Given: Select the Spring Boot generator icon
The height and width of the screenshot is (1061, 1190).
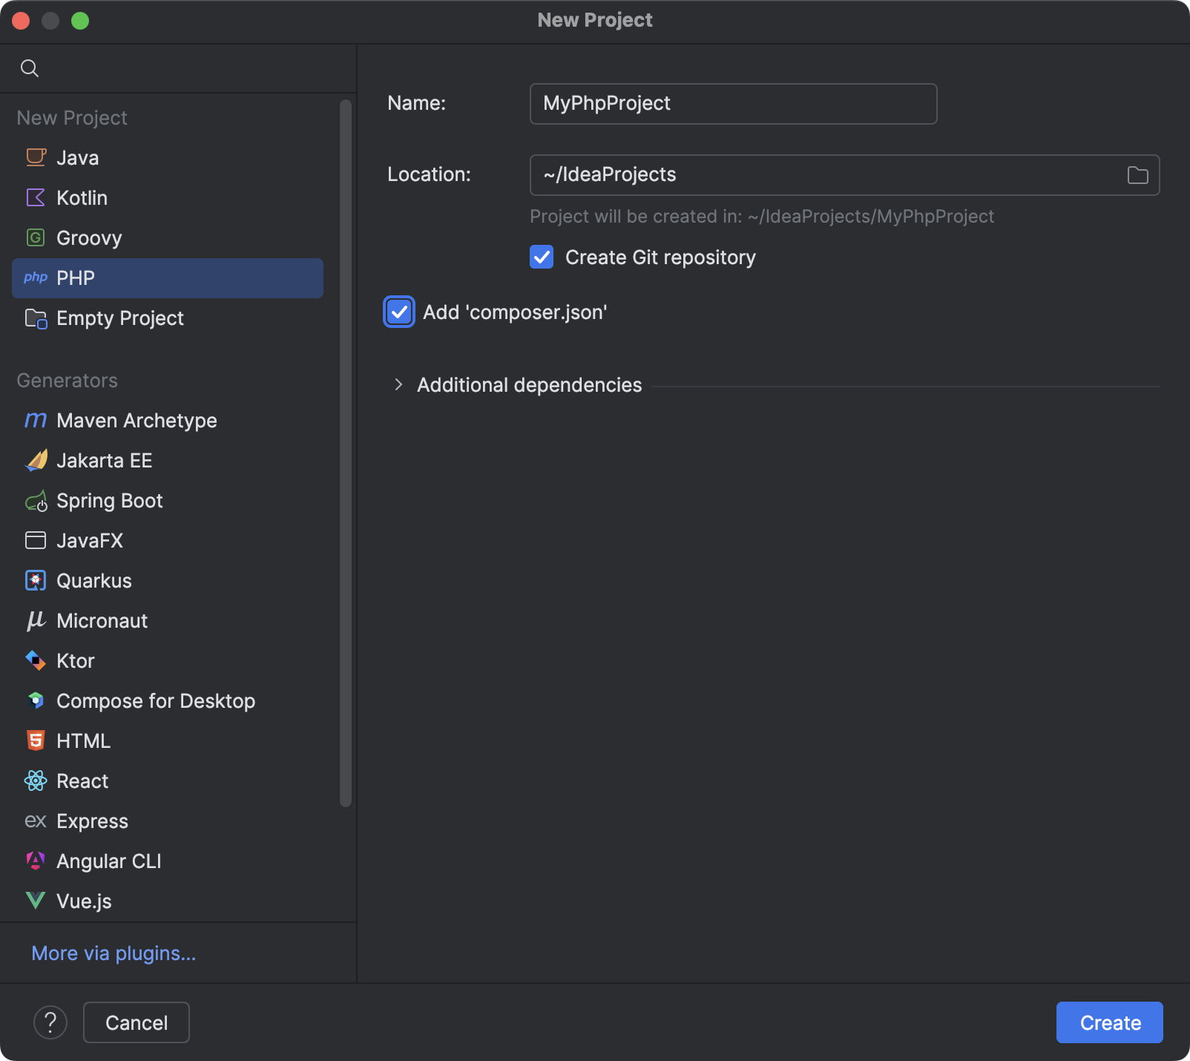Looking at the screenshot, I should 35,501.
